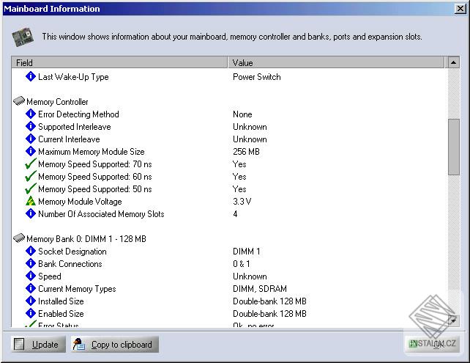This screenshot has width=470, height=363.
Task: Click the info icon beside Error Detecting Method
Action: [x=31, y=114]
